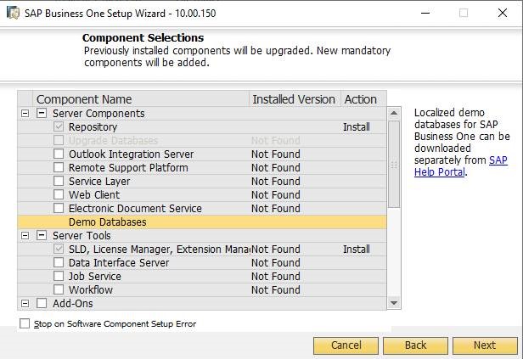This screenshot has width=523, height=359.
Task: Enable the Remote Support Platform component
Action: click(x=59, y=167)
